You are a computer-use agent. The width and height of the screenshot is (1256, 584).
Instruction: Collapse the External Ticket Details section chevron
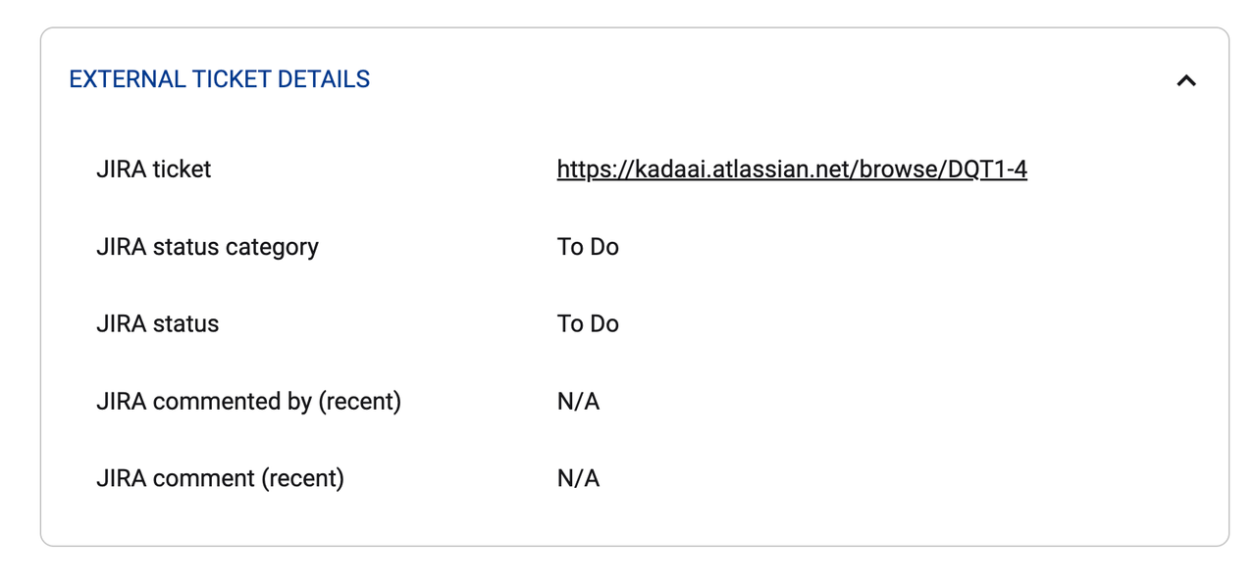pyautogui.click(x=1185, y=80)
